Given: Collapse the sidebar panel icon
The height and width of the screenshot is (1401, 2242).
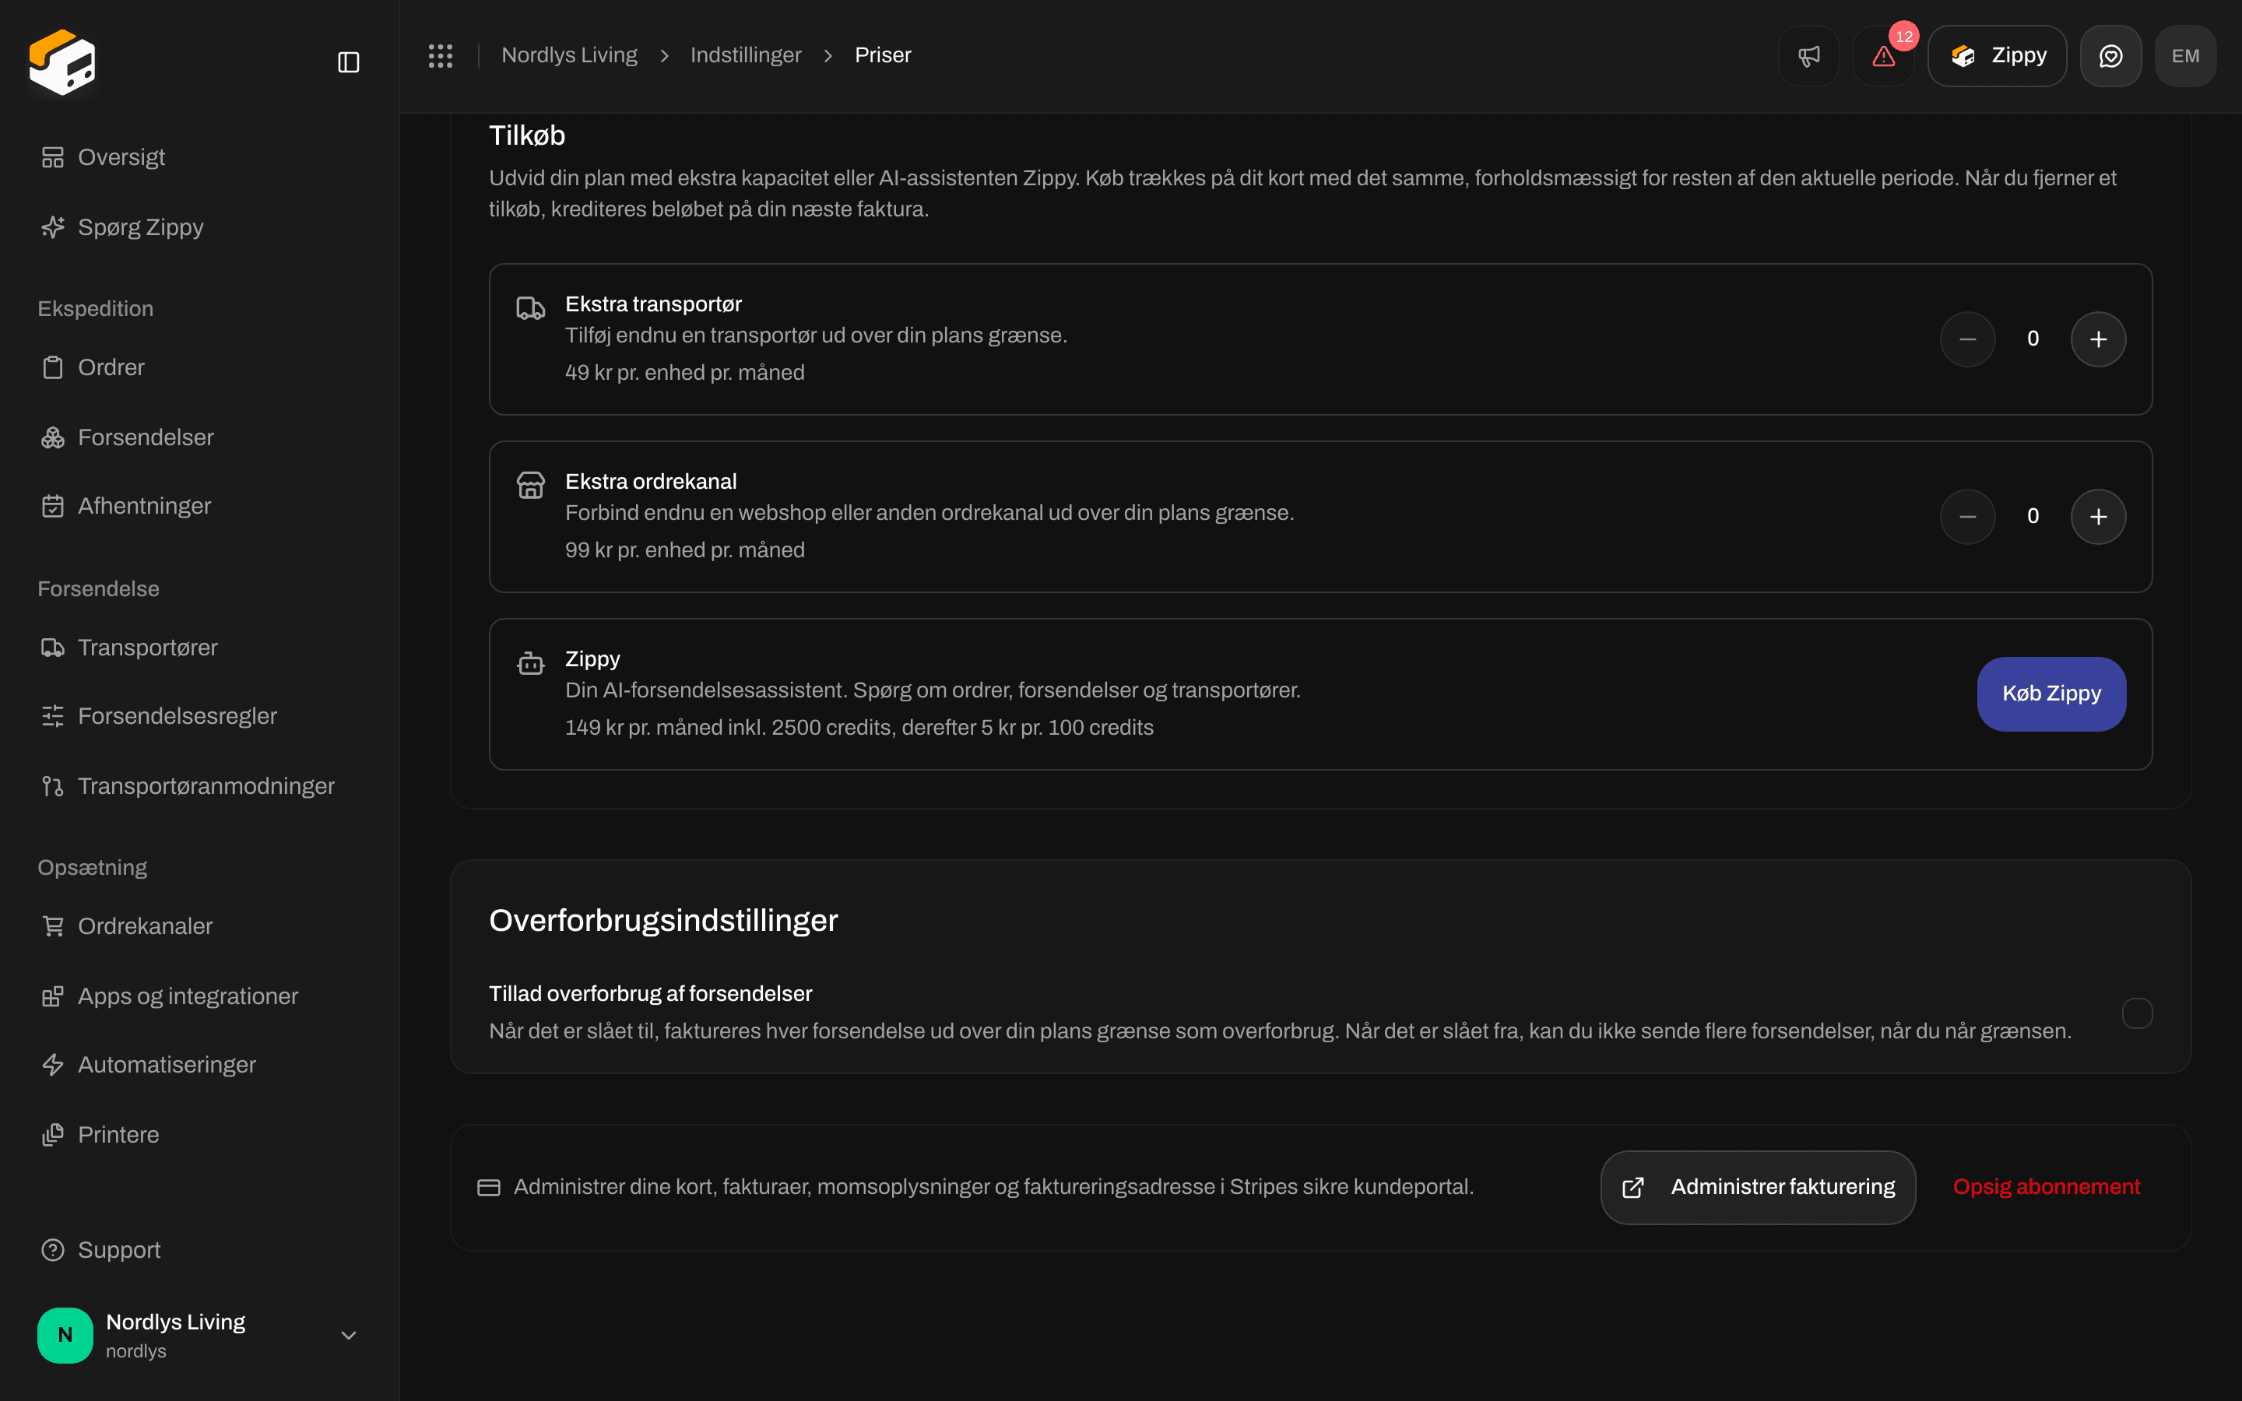Looking at the screenshot, I should (x=348, y=62).
